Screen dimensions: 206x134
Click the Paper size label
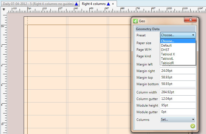click(x=144, y=43)
